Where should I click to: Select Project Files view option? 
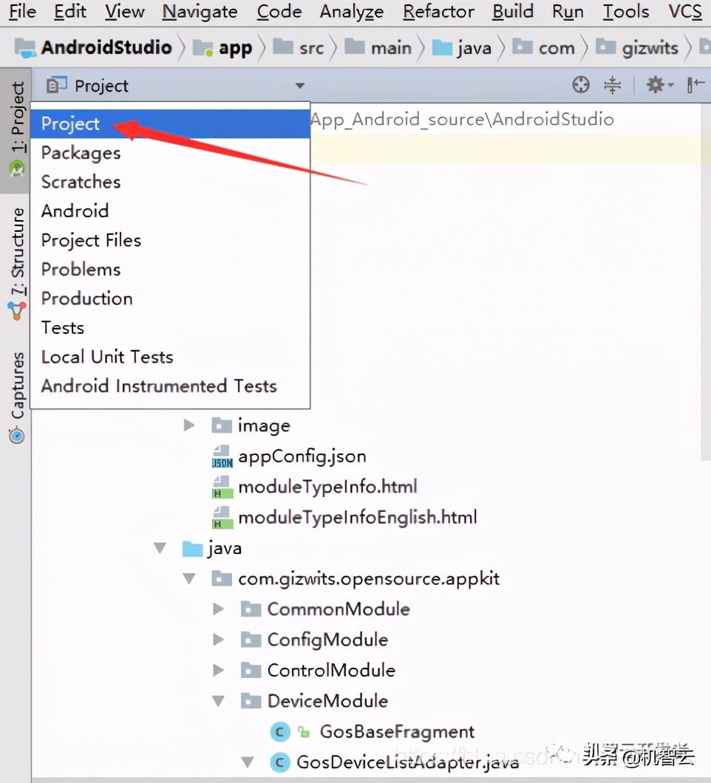171,240
